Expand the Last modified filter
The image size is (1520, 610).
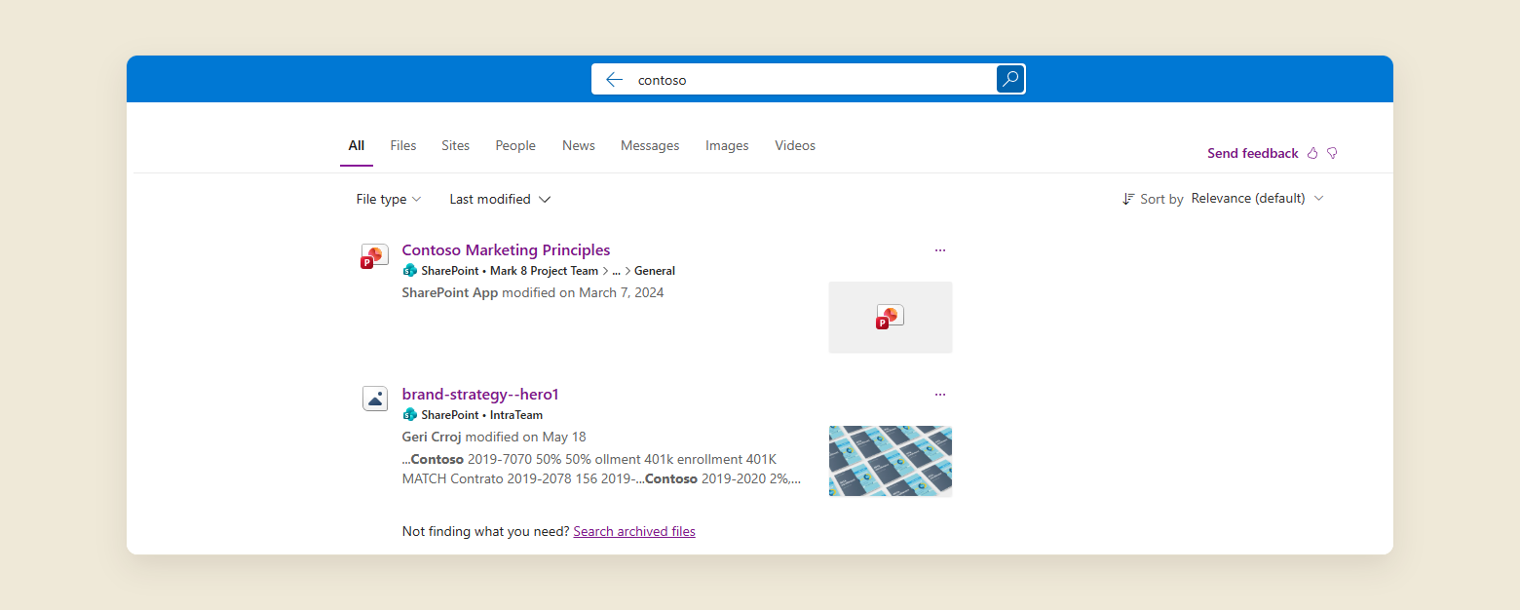point(500,199)
